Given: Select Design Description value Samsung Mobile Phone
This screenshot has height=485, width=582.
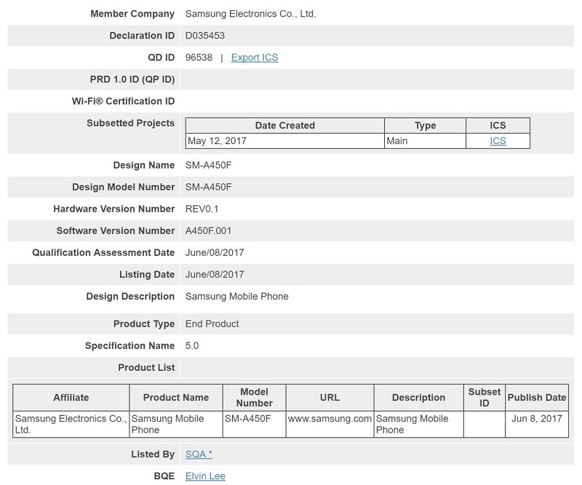Looking at the screenshot, I should 237,297.
